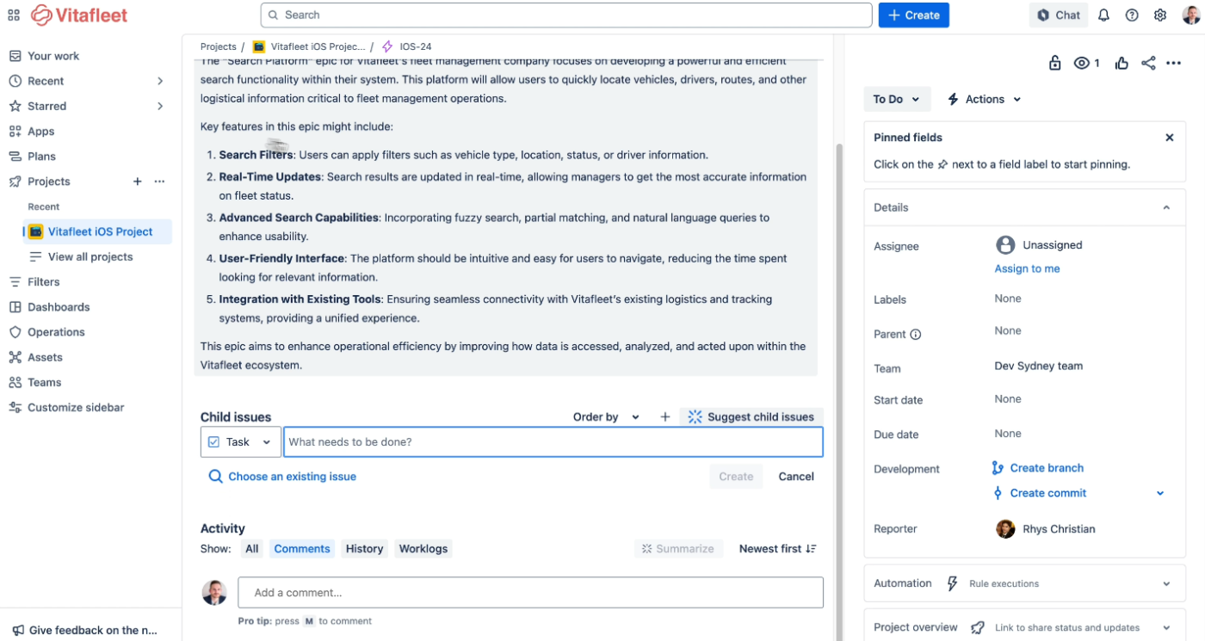
Task: Toggle Newest first sort order
Action: click(x=777, y=549)
